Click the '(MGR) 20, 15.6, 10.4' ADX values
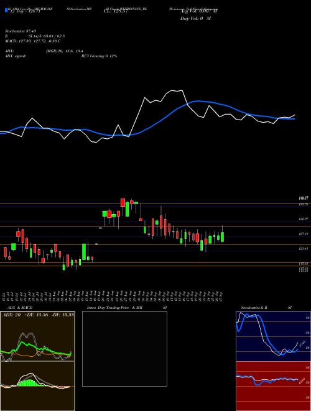The width and height of the screenshot is (311, 411). tap(65, 51)
